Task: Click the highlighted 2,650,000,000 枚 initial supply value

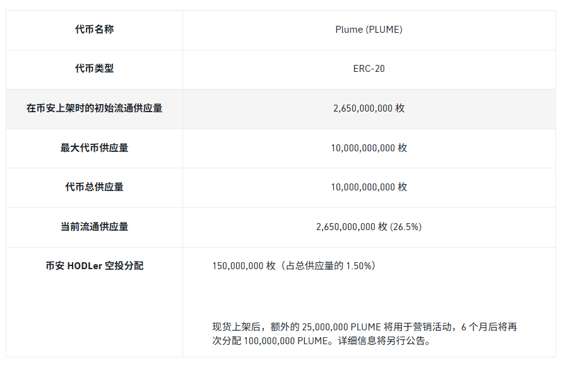Action: pyautogui.click(x=369, y=108)
